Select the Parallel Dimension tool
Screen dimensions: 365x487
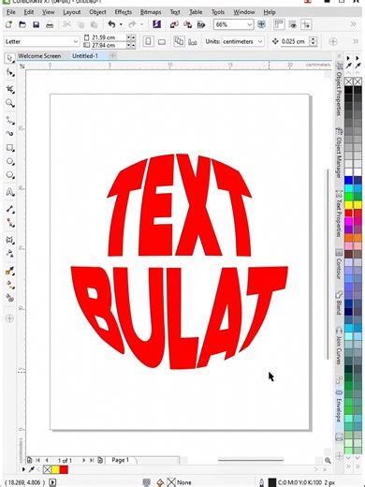[10, 209]
